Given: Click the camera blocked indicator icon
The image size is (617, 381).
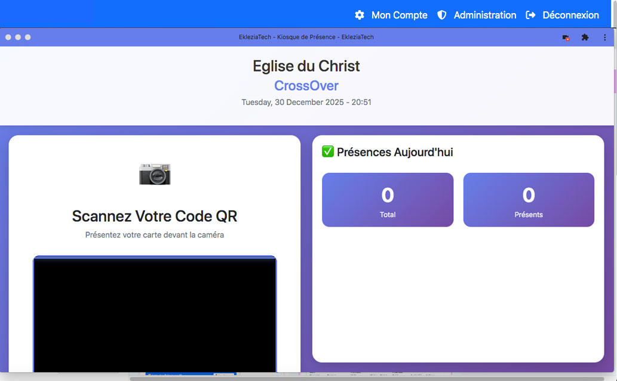Looking at the screenshot, I should coord(566,38).
